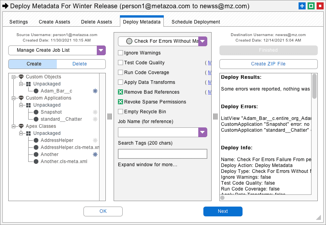Open the Manage Create Job List dropdown

click(x=101, y=50)
